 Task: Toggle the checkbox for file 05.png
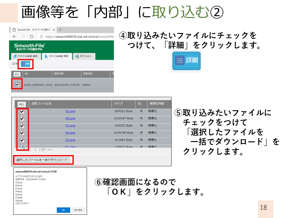(x=21, y=118)
